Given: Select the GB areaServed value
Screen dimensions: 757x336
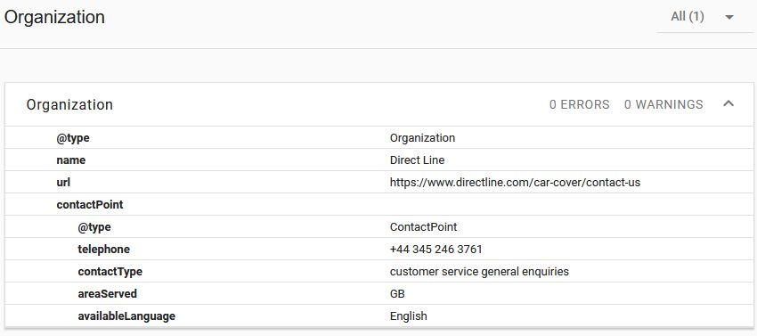Looking at the screenshot, I should click(397, 293).
